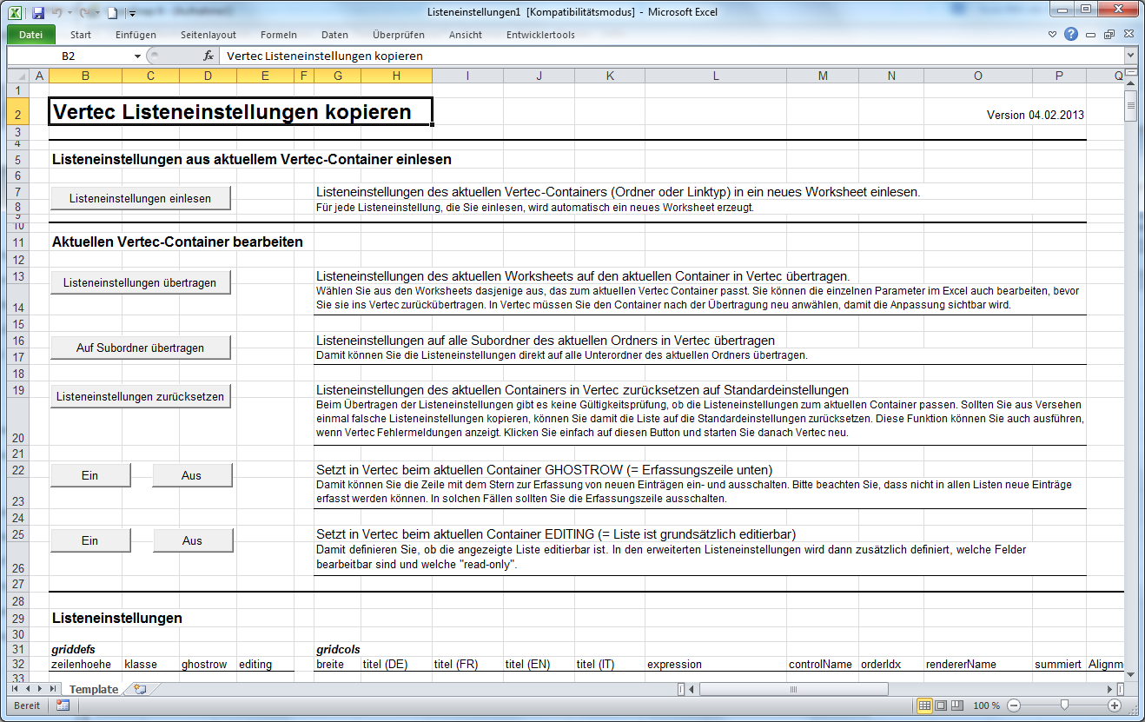Open the Formeln ribbon tab
The height and width of the screenshot is (722, 1145).
(278, 35)
